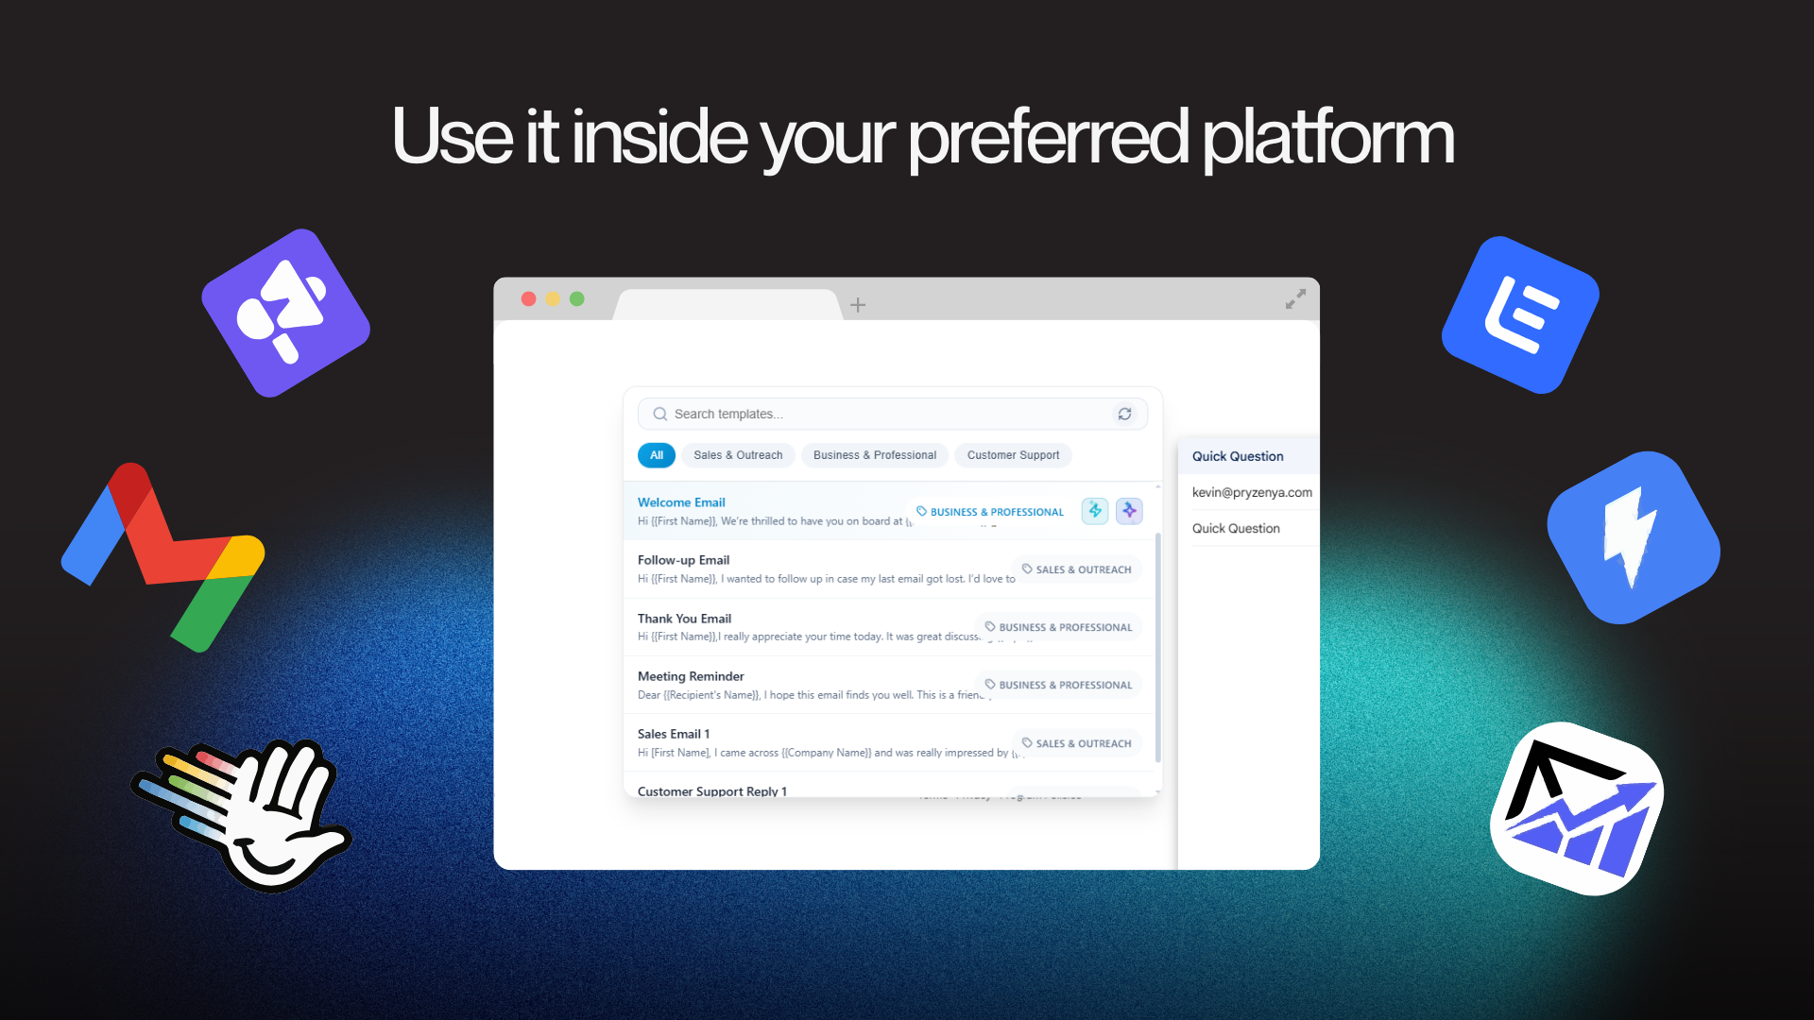Click kevin@pryzenya.com recipient

click(1251, 492)
